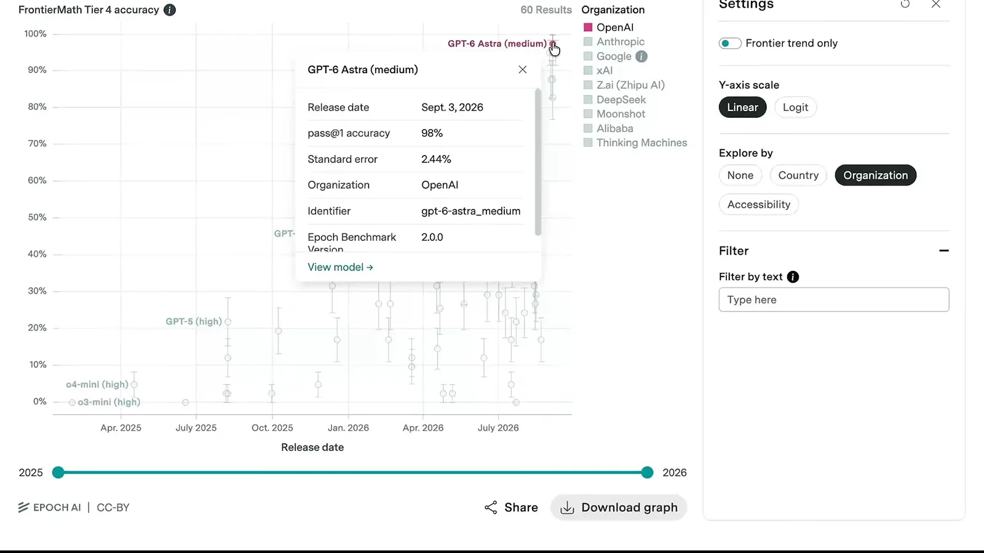Viewport: 984px width, 553px height.
Task: Click the Download graph button
Action: tap(619, 508)
